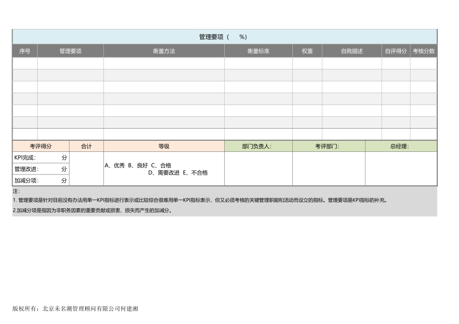Select the 总经理 header cell

tap(401, 147)
